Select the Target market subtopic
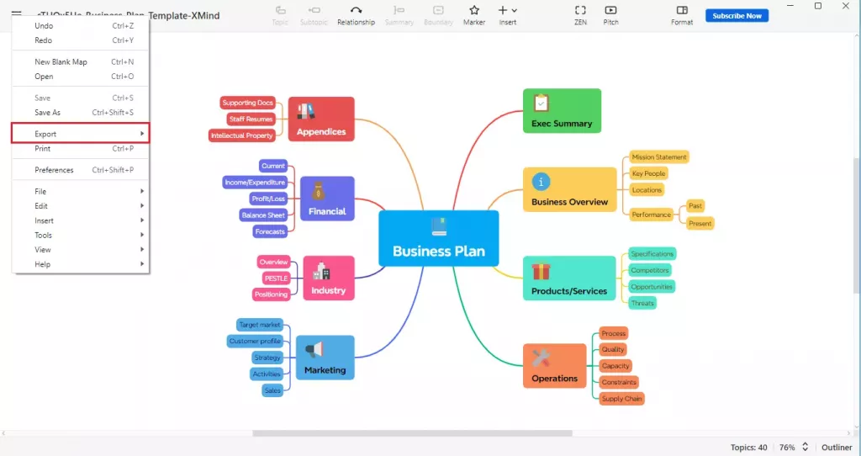This screenshot has width=861, height=456. coord(260,325)
